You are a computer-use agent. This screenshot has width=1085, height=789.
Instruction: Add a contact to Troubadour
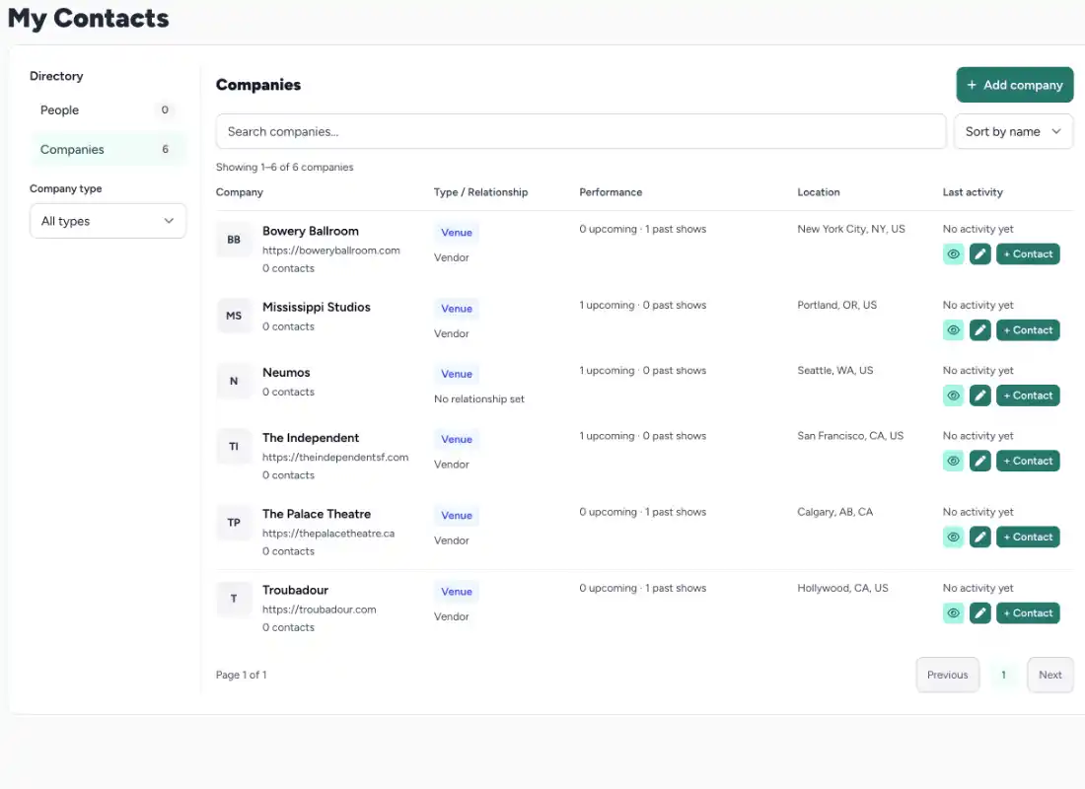(1028, 613)
